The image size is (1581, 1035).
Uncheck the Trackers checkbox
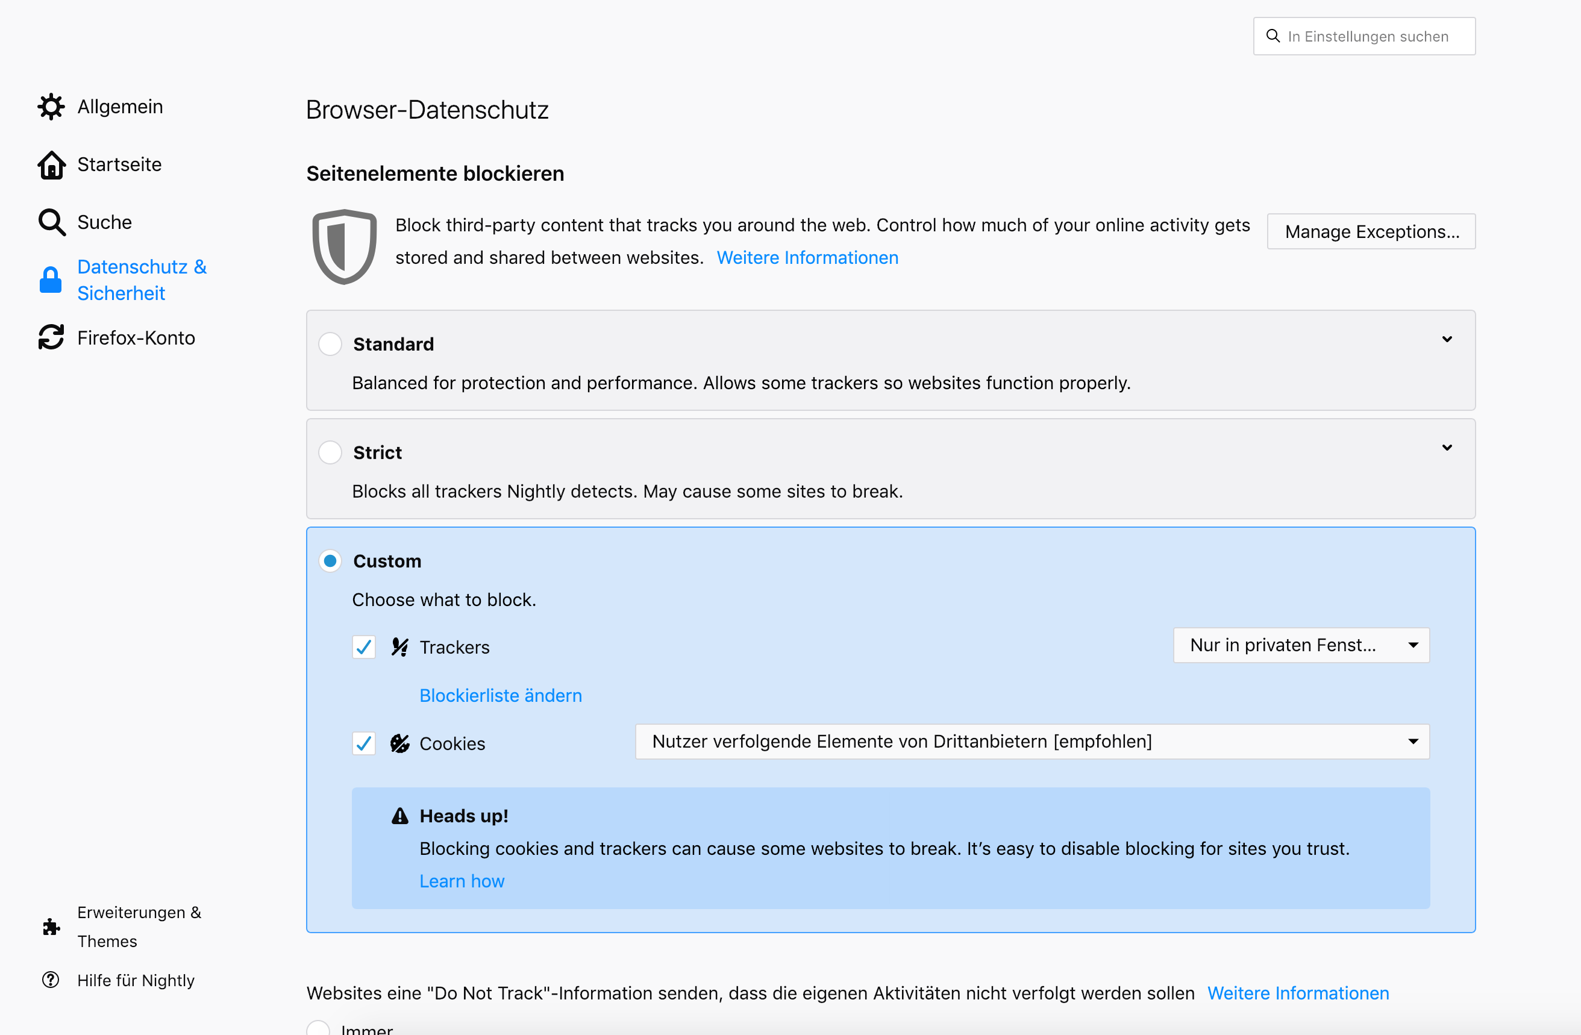[364, 647]
